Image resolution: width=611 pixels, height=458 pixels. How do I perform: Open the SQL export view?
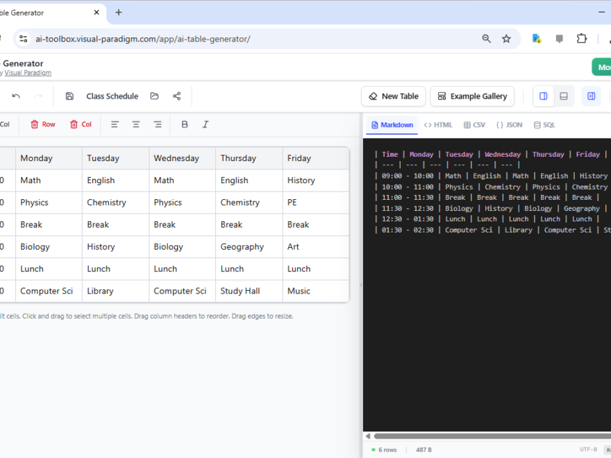tap(544, 125)
